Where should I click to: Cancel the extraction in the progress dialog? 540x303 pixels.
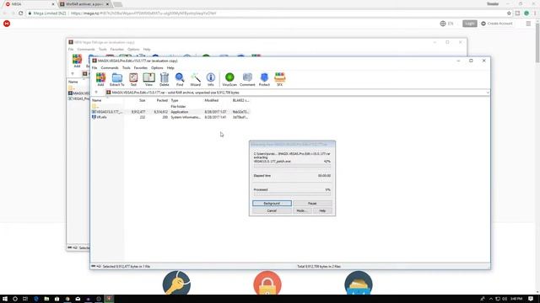(272, 210)
